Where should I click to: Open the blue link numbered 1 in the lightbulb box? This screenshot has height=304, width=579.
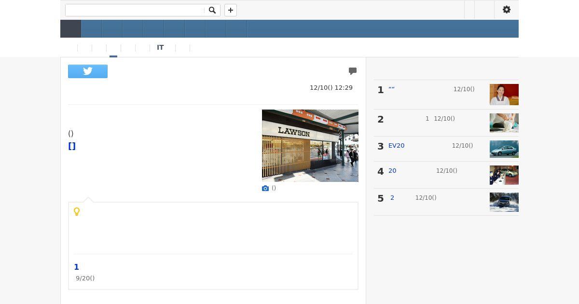(x=76, y=267)
